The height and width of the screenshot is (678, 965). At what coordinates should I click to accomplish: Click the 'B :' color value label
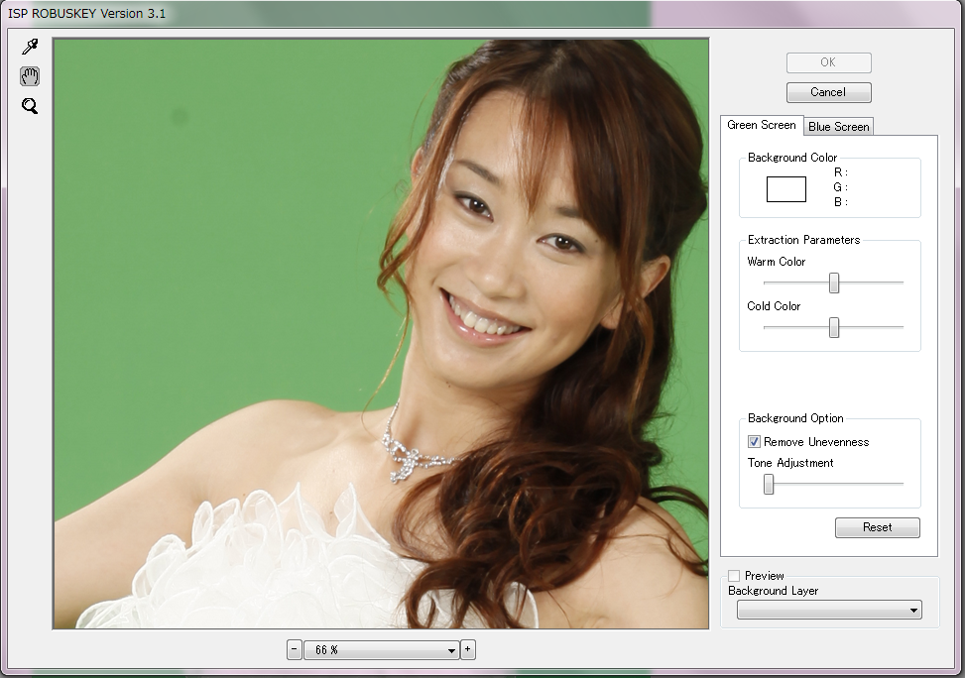tap(841, 202)
